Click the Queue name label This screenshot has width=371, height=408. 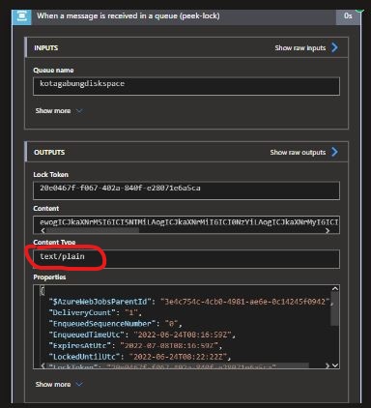(53, 71)
